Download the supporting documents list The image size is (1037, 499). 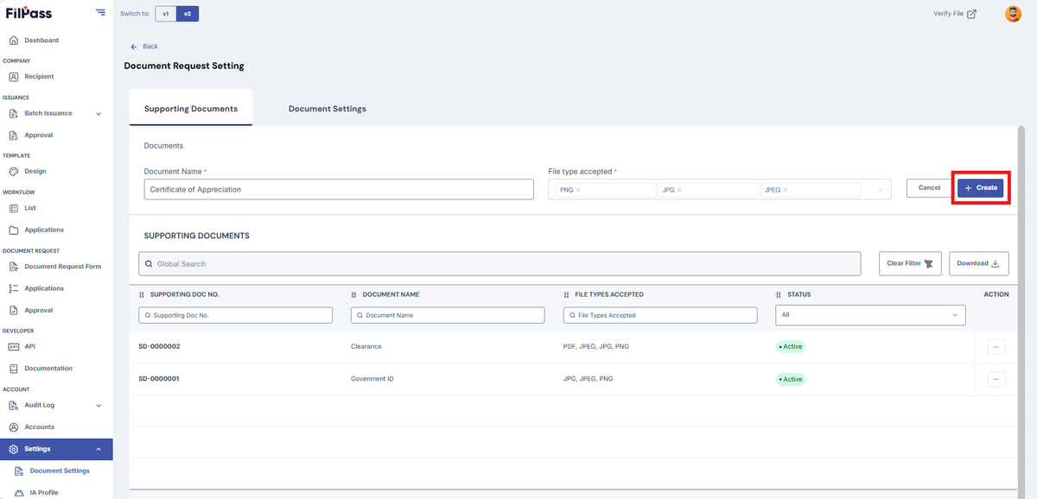[x=979, y=264]
